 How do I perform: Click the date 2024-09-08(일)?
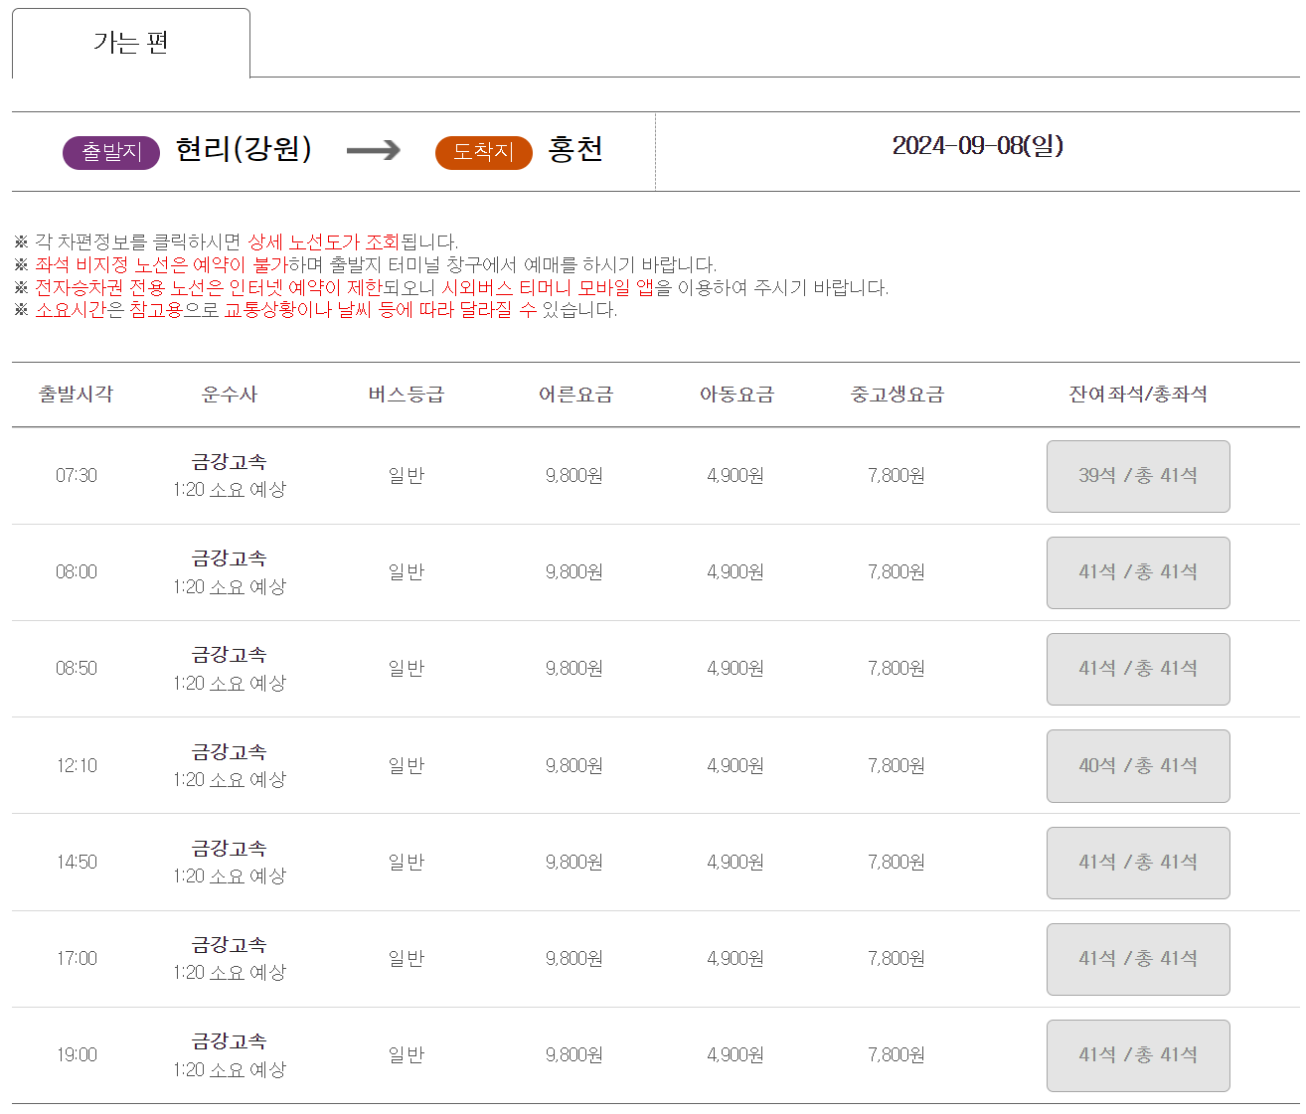click(x=978, y=146)
